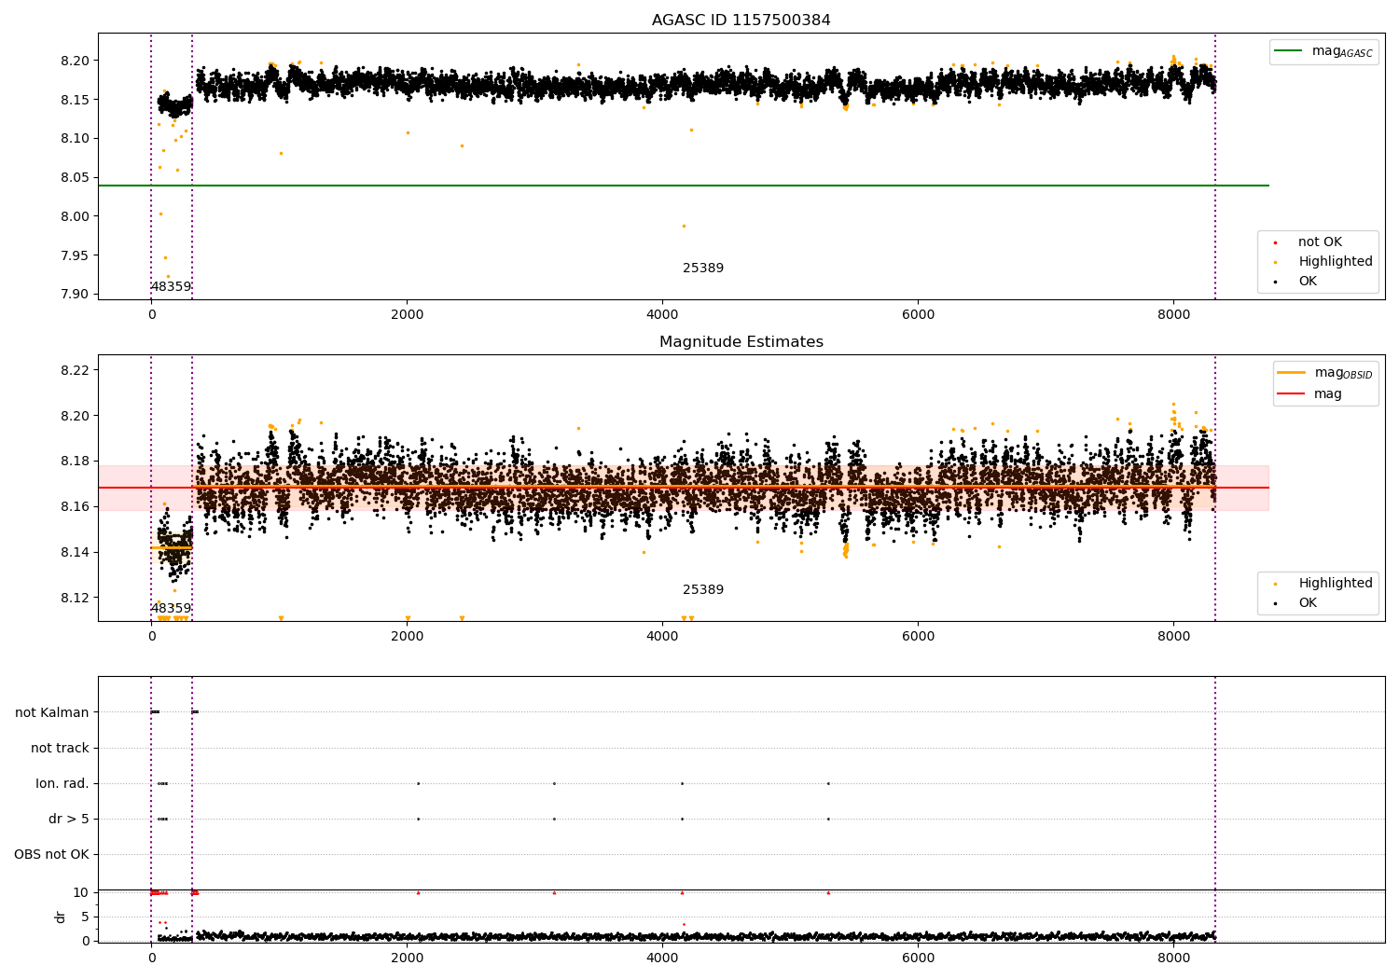Viewport: 1399px width, 979px height.
Task: Click the short orange mag OBSID line near 8.14
Action: [172, 547]
